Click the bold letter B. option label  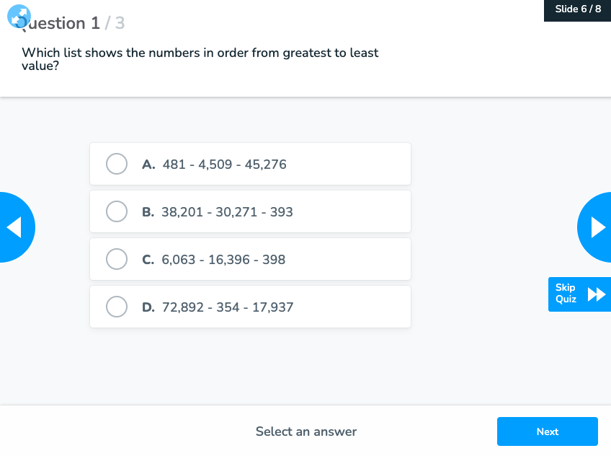click(148, 212)
